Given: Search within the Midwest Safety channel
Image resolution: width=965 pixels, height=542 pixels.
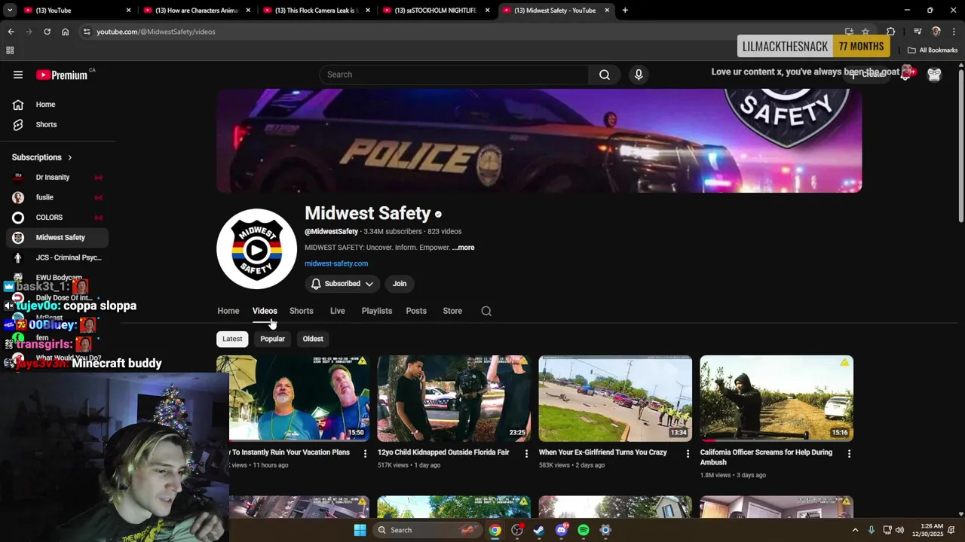Looking at the screenshot, I should pyautogui.click(x=486, y=311).
